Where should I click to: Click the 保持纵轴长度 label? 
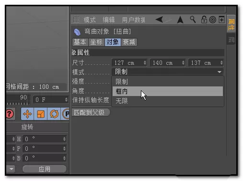tap(91, 100)
